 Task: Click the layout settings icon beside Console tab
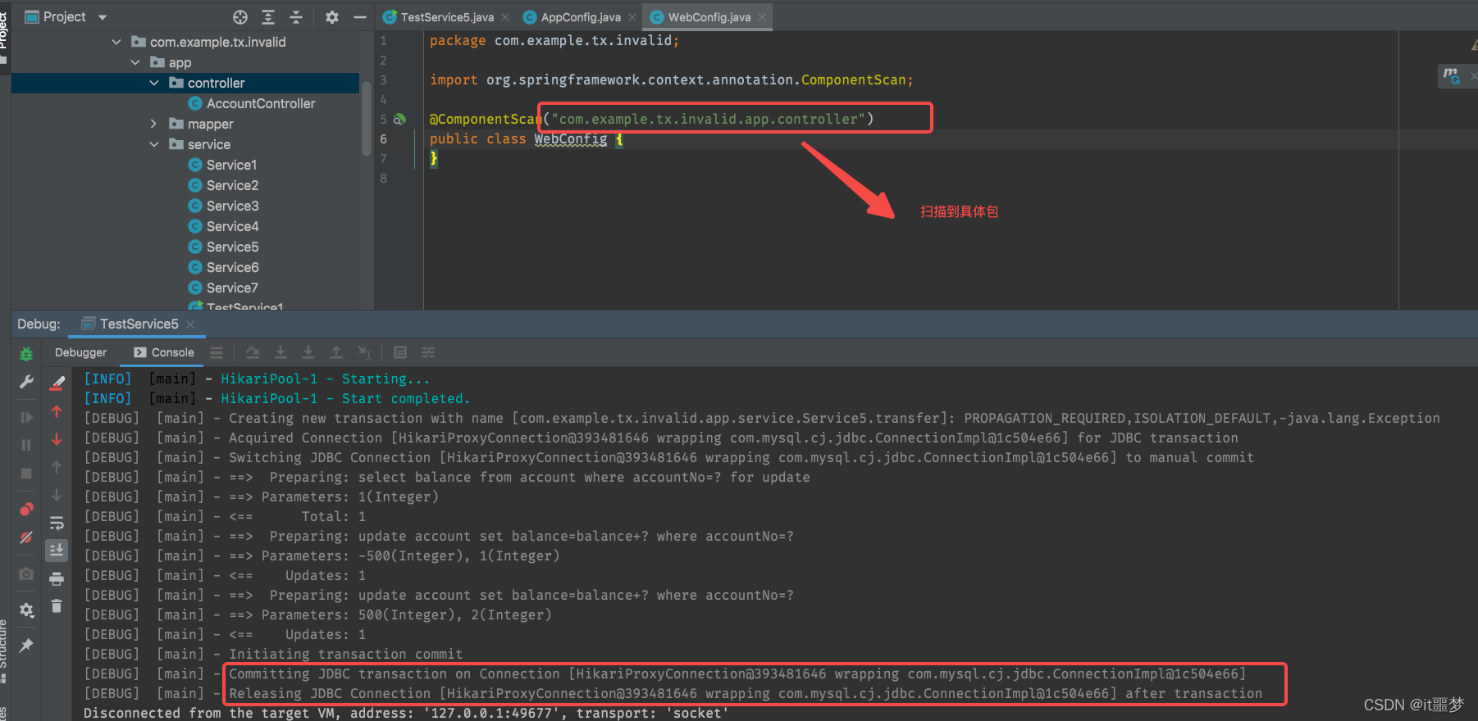pos(217,352)
